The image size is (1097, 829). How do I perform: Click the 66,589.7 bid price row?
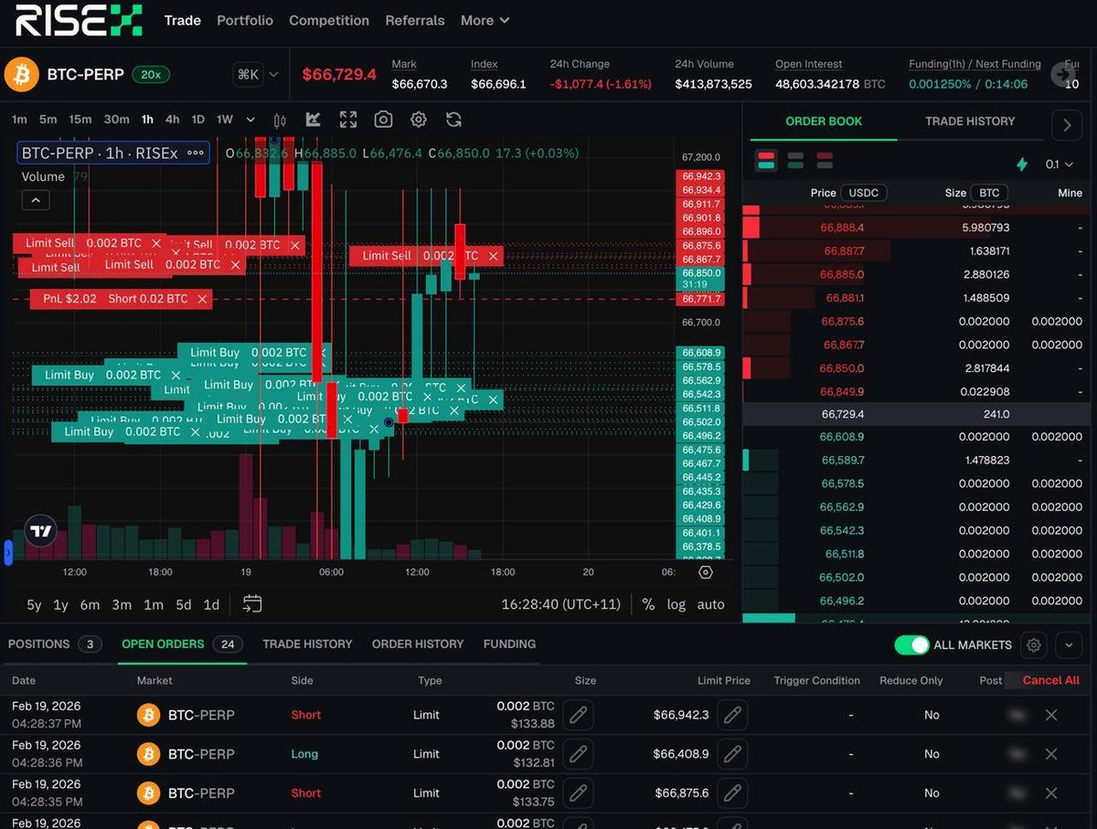tap(914, 461)
